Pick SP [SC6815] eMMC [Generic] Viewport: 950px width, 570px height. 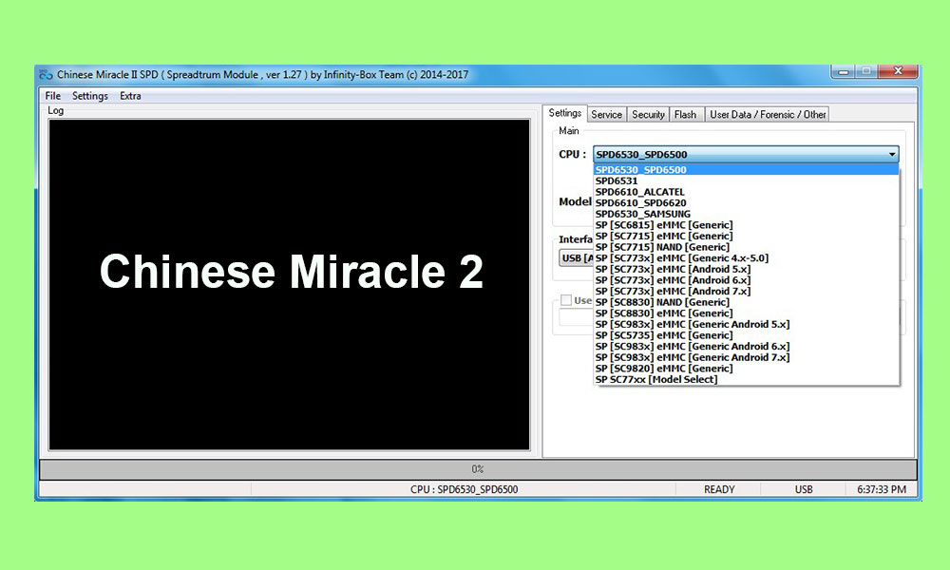click(x=746, y=225)
